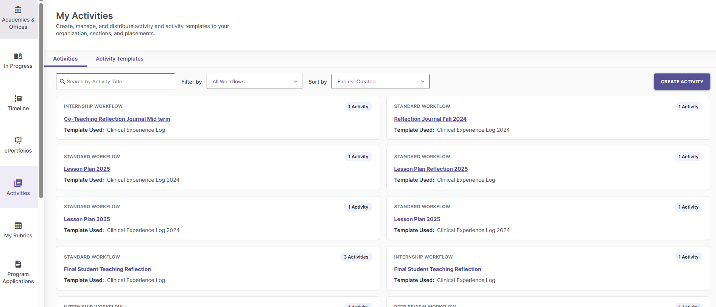Open the Timeline icon in sidebar
This screenshot has width=716, height=307.
pyautogui.click(x=18, y=98)
